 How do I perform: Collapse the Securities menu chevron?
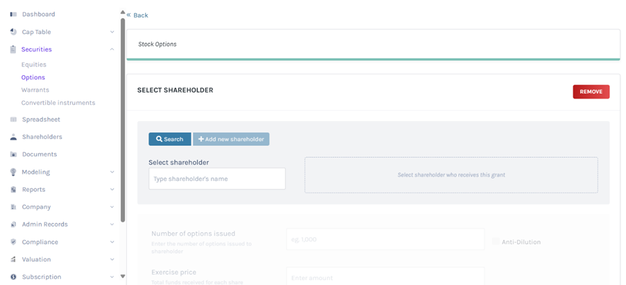(x=112, y=49)
